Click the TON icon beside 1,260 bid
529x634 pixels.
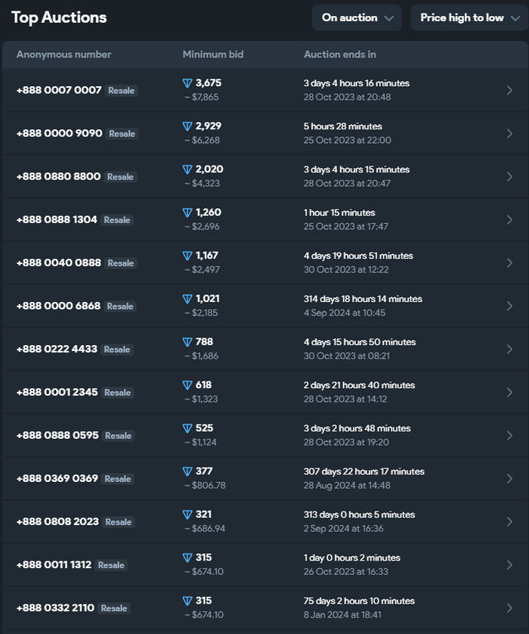tap(187, 213)
